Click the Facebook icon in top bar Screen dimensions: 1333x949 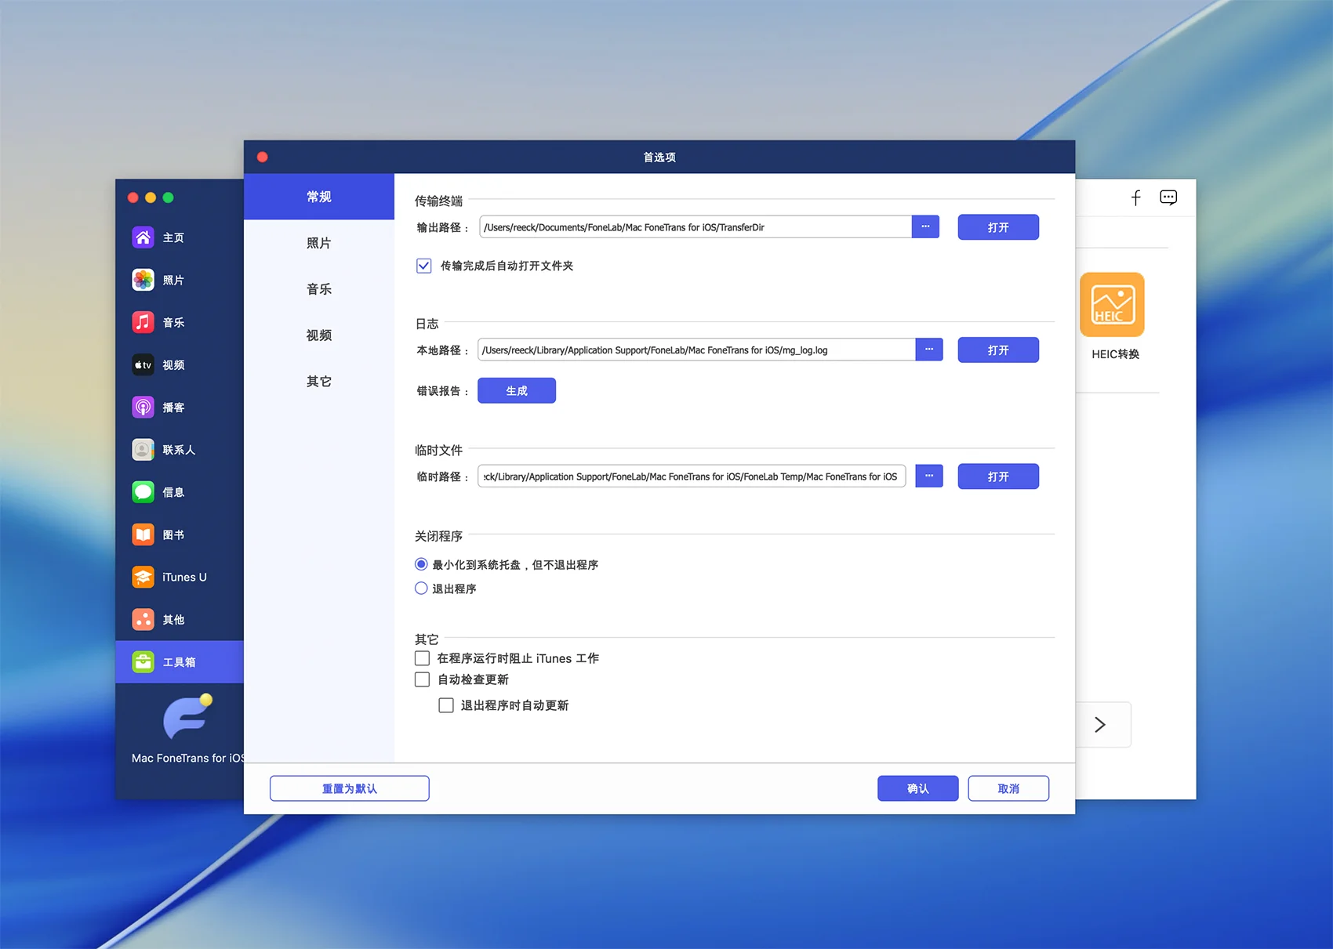click(x=1135, y=197)
